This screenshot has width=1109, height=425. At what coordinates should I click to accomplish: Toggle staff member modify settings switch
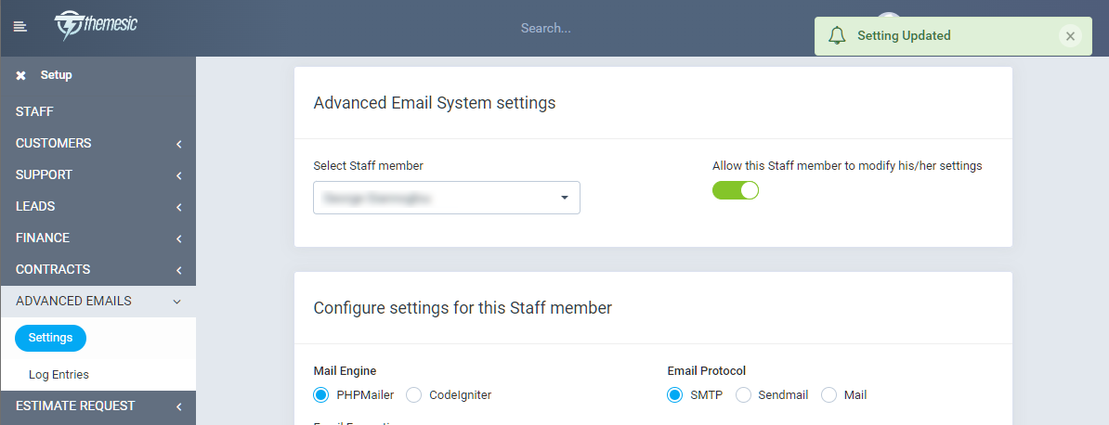[736, 190]
